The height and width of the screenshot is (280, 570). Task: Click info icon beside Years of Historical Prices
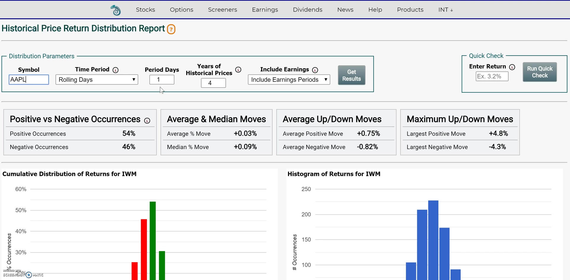[238, 70]
